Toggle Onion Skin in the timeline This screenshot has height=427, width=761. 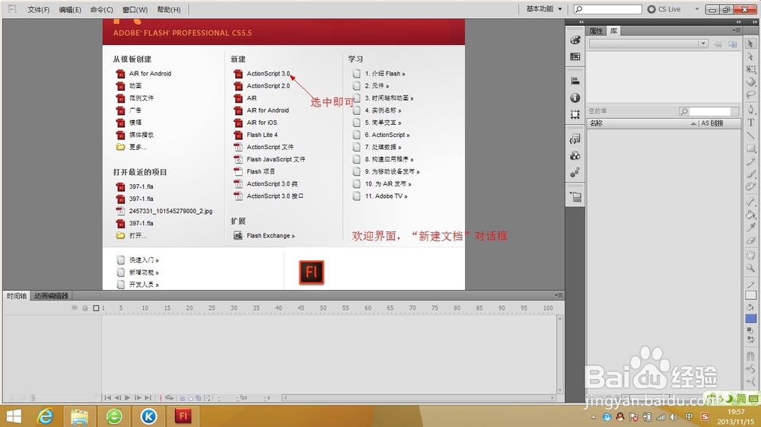point(182,398)
